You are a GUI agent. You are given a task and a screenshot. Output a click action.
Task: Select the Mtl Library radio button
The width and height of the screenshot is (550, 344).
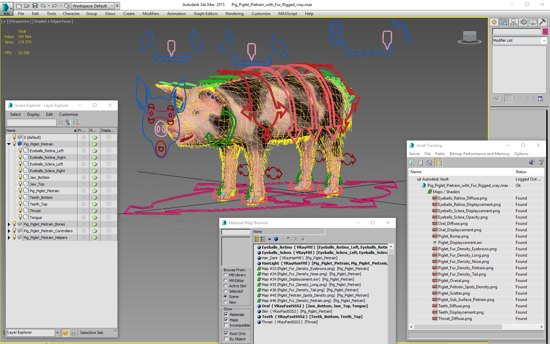(225, 275)
